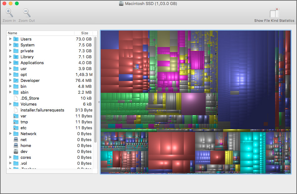This screenshot has width=297, height=194.
Task: Click the dev device icon
Action: tap(16, 151)
